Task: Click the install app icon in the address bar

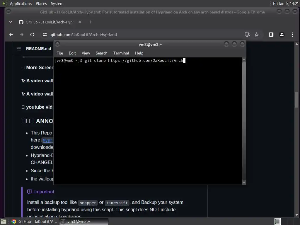Action: 247,35
